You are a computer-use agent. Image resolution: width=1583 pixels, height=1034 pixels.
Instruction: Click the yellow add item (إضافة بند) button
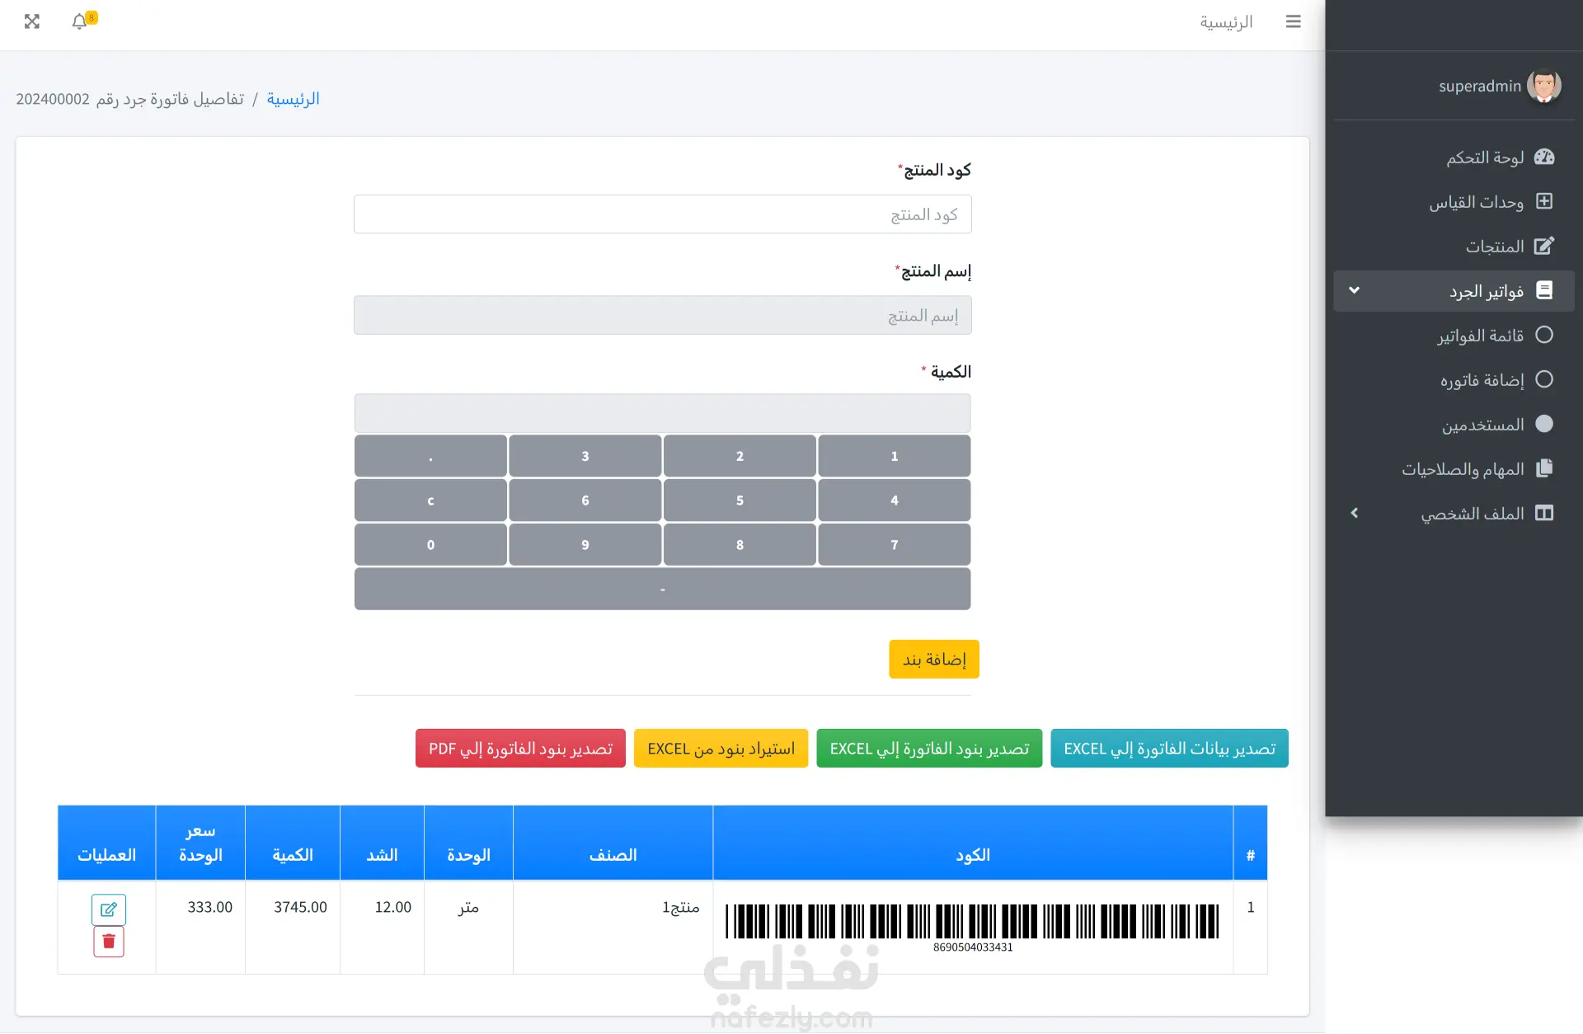pos(933,660)
